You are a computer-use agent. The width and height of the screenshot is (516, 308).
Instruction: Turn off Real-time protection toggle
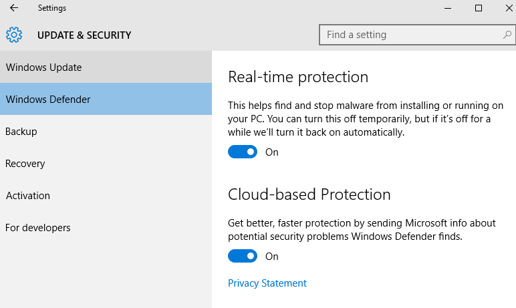243,152
